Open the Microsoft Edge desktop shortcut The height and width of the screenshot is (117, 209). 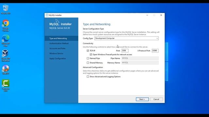6,41
